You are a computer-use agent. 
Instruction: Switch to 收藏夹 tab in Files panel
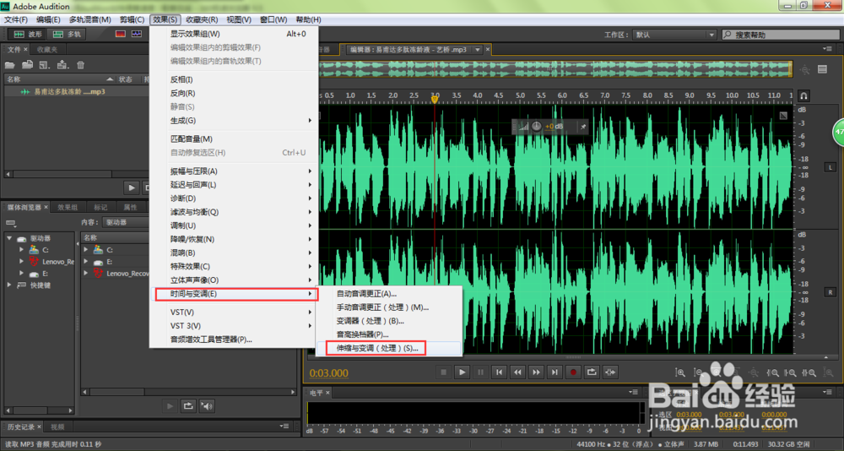(46, 49)
